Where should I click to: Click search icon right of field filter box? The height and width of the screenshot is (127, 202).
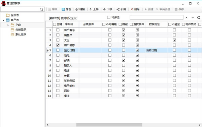[199, 17]
